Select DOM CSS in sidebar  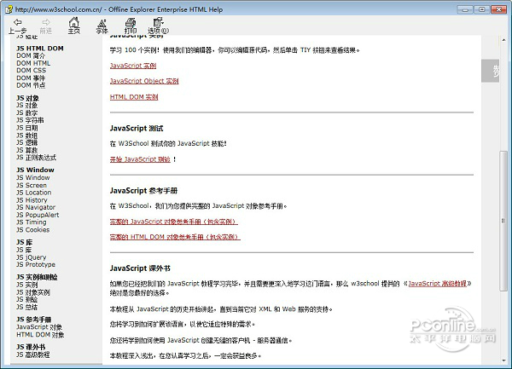(x=31, y=71)
